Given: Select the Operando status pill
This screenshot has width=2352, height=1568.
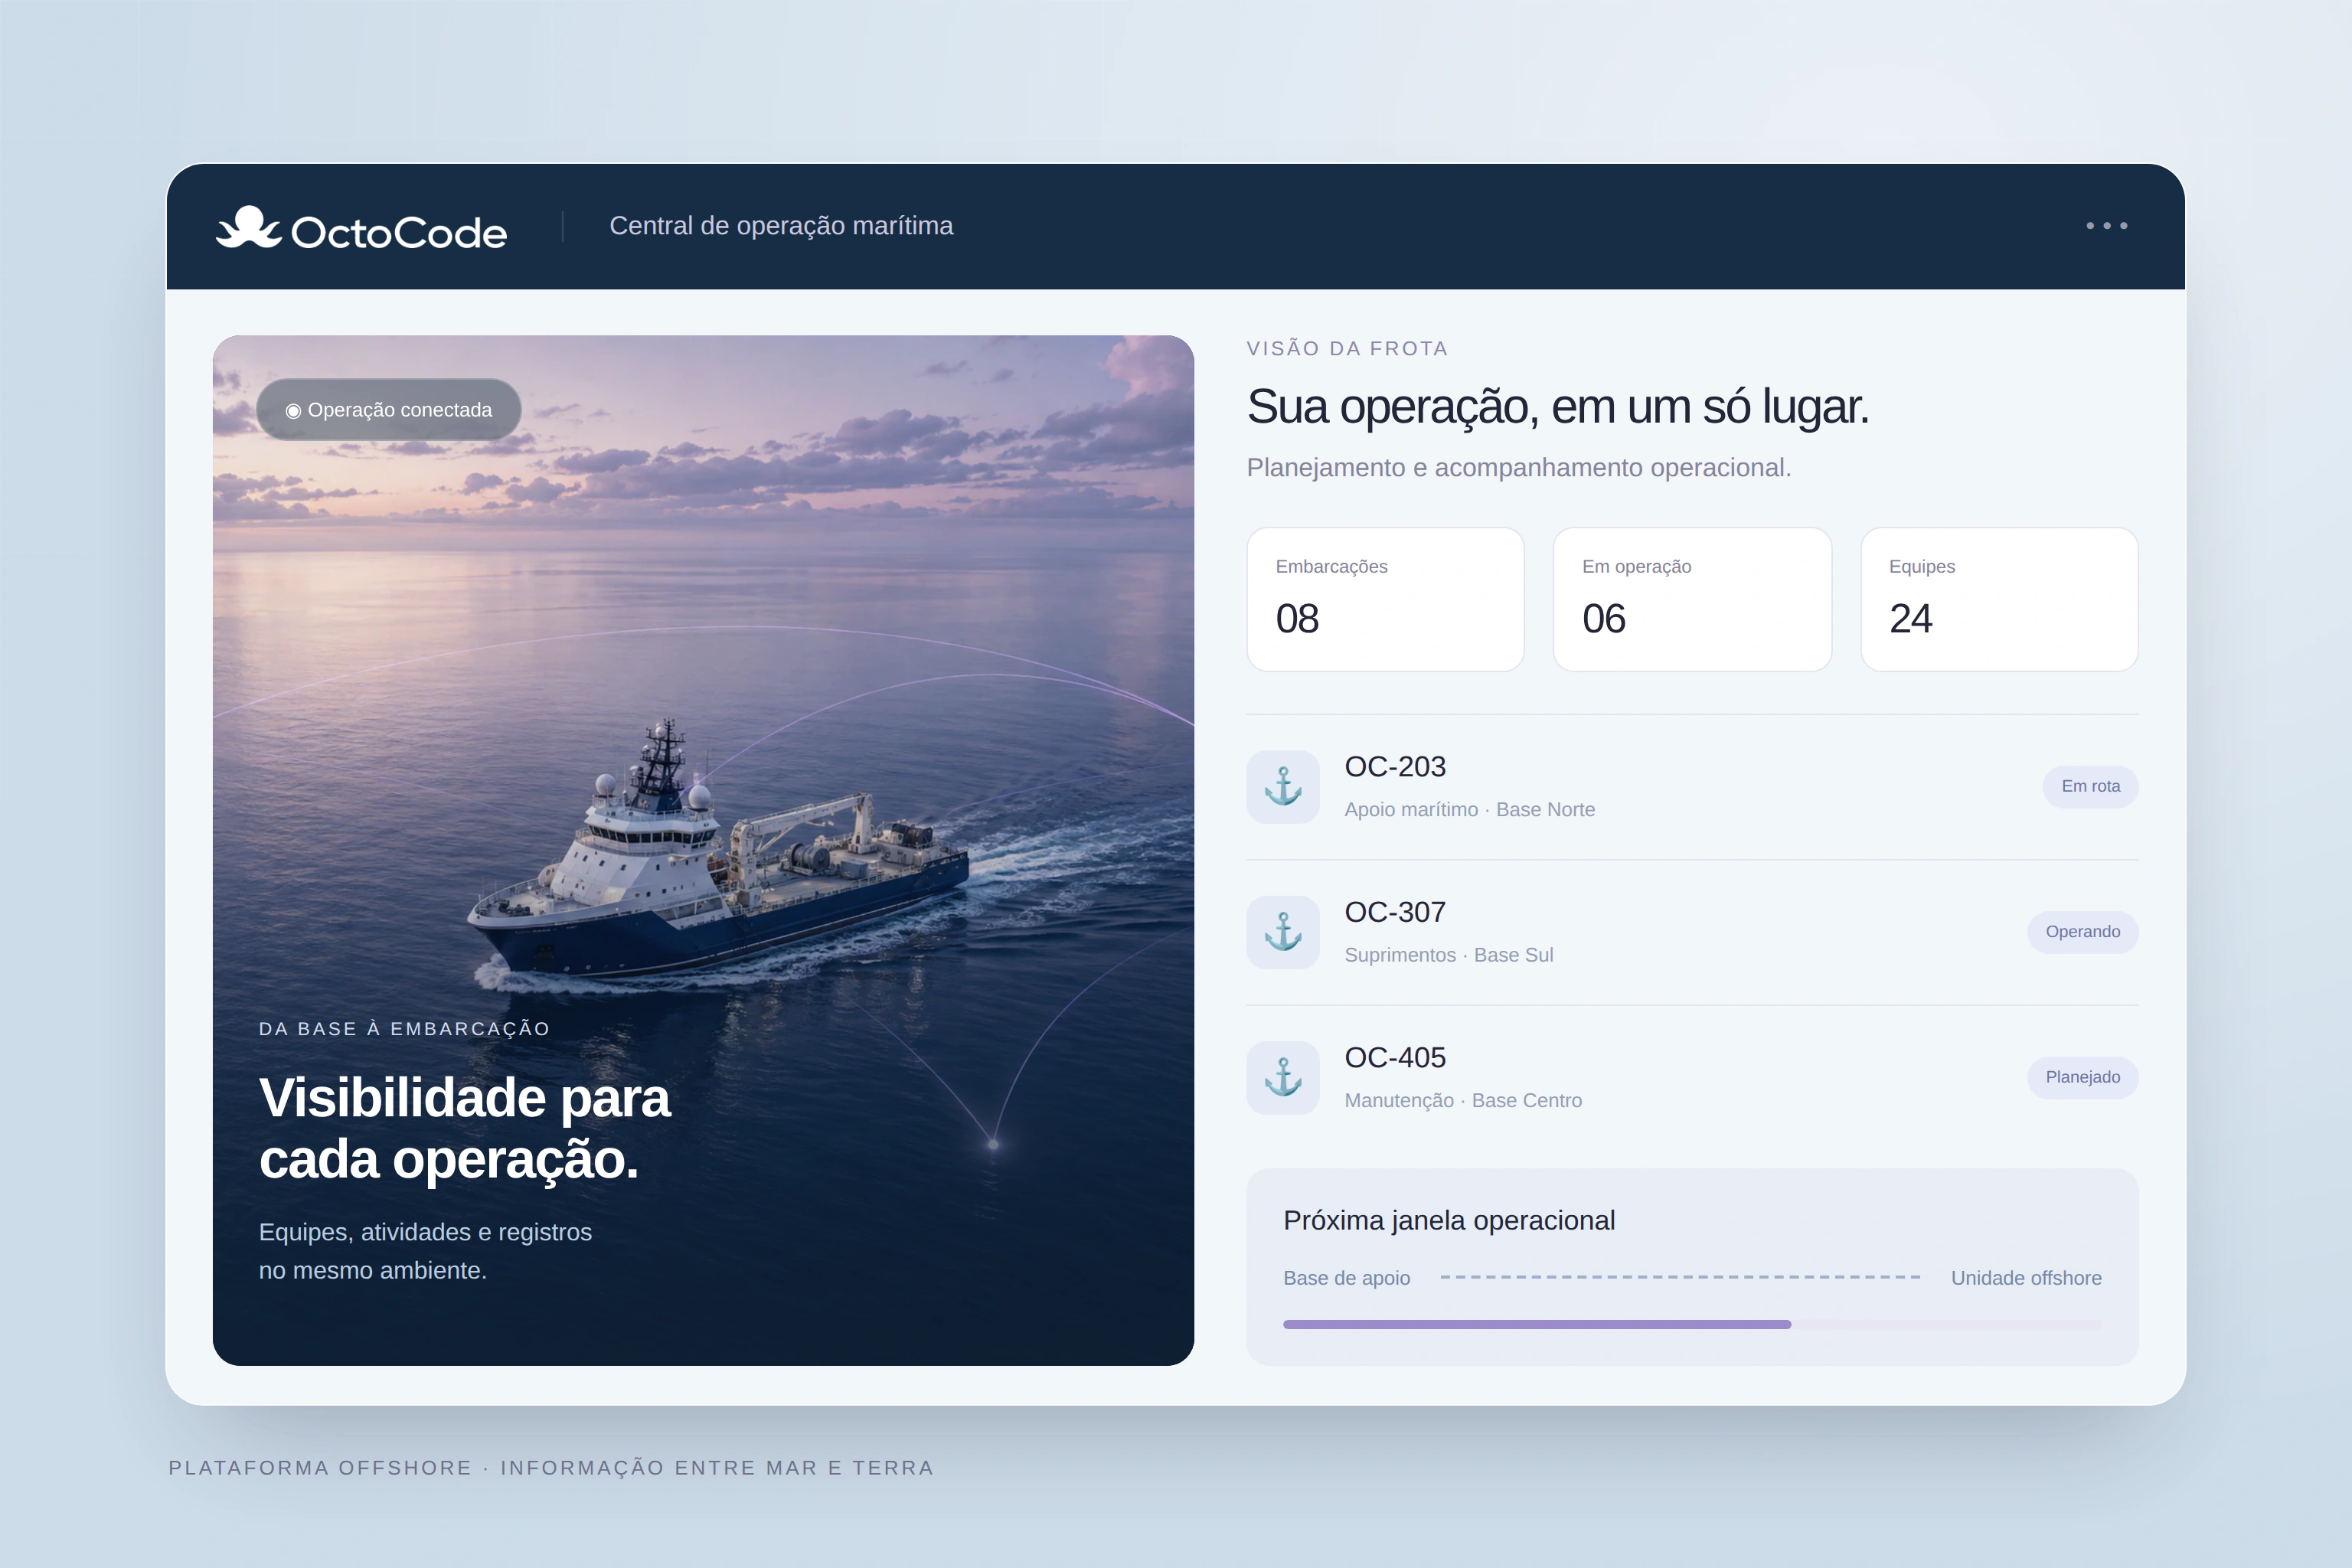Looking at the screenshot, I should 2083,932.
